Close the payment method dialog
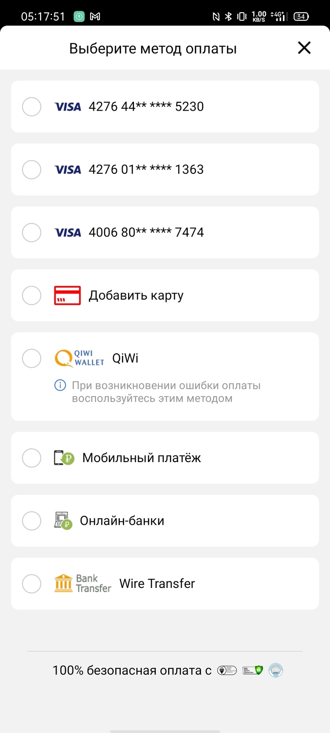The image size is (330, 733). (x=304, y=48)
